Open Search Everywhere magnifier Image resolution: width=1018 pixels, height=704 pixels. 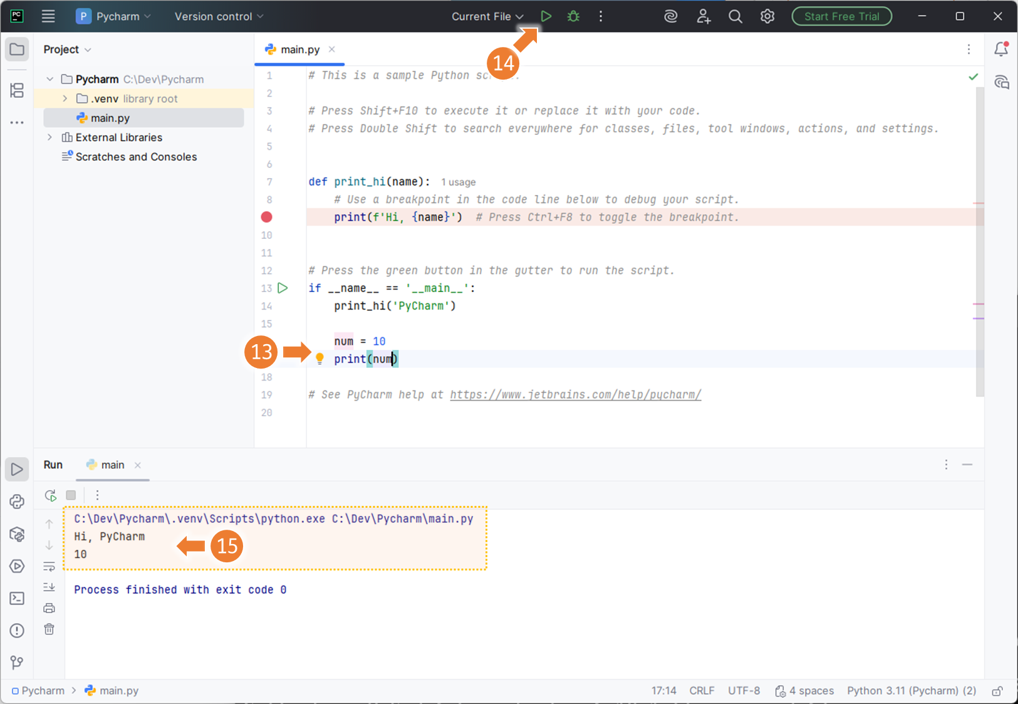click(735, 16)
